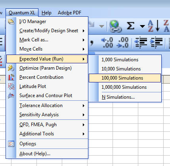Click Increase Decimal icon
170x166 pixels.
[x=107, y=43]
